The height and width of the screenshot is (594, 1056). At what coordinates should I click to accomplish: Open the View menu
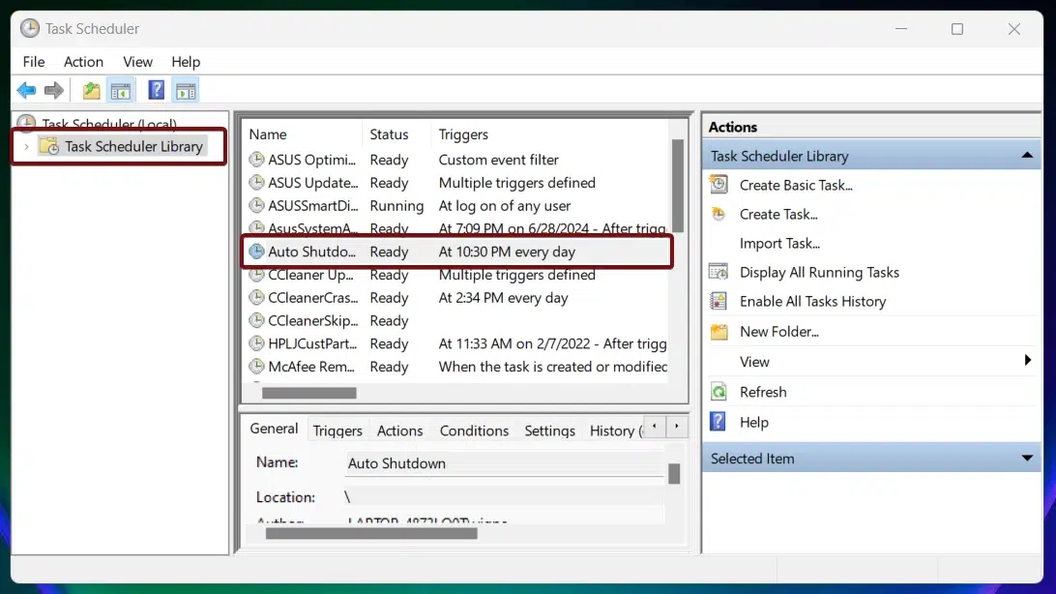(x=137, y=62)
